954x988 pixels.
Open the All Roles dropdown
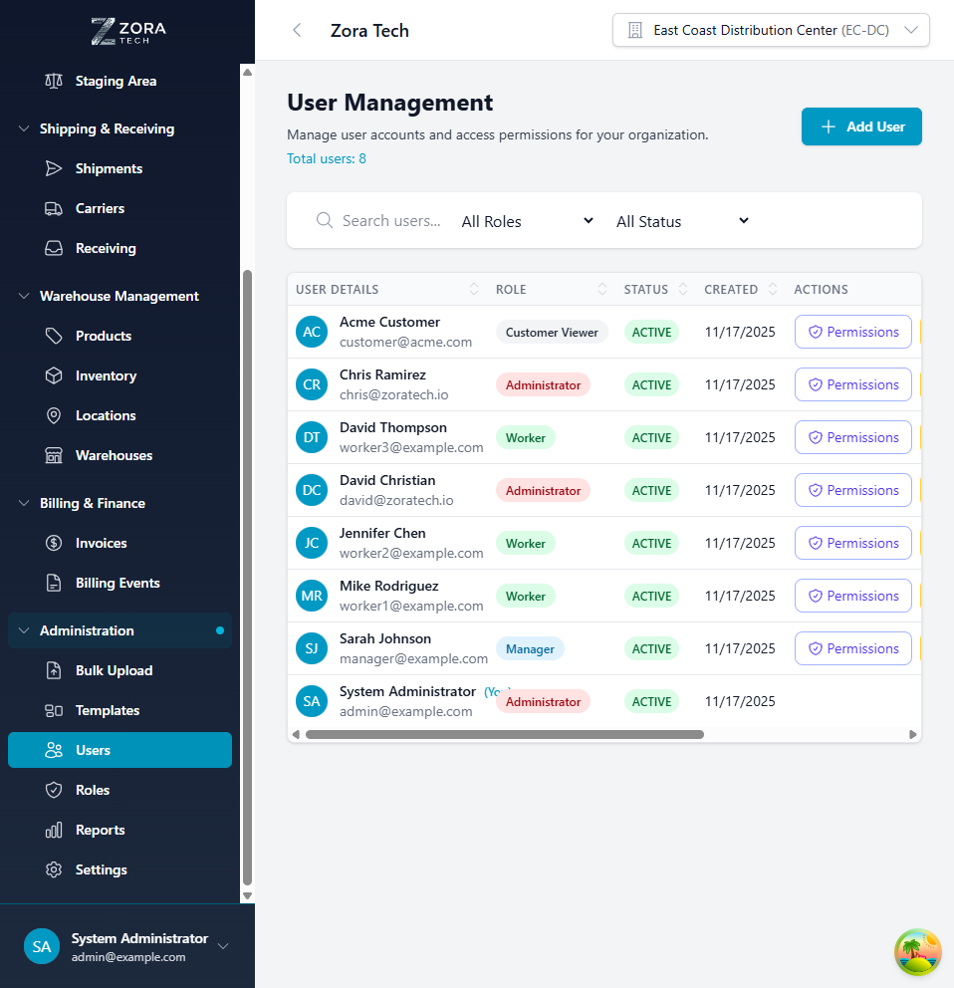(527, 221)
